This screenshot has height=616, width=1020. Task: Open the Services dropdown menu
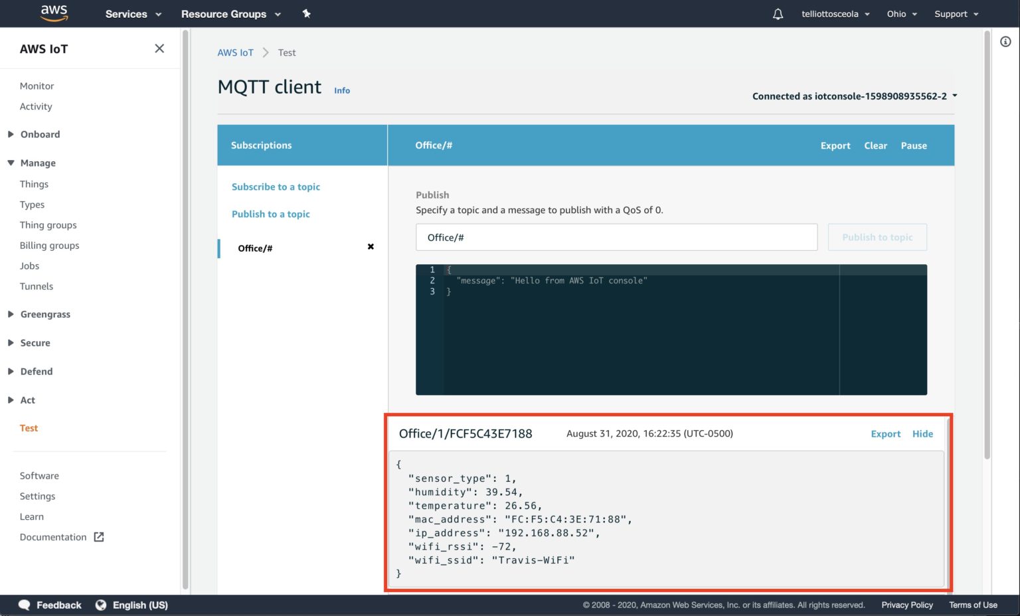tap(133, 14)
